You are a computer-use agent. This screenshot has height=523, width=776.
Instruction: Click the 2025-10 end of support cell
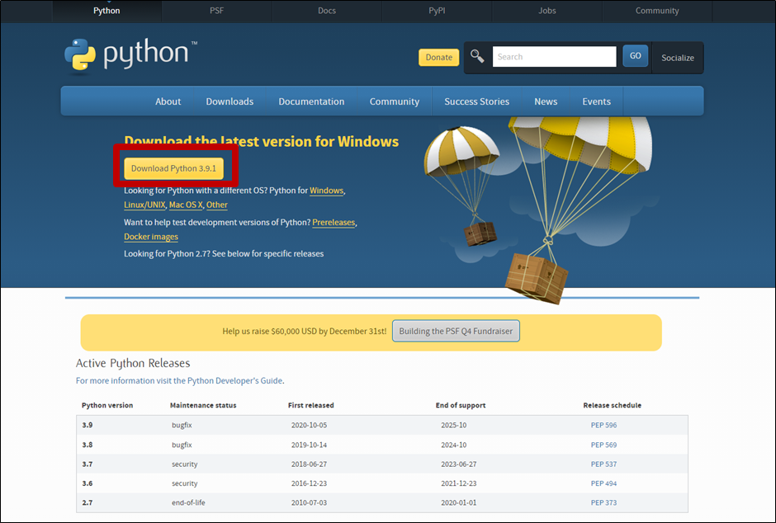[x=454, y=425]
